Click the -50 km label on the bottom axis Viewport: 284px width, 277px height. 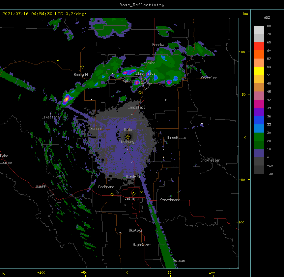coord(84,272)
